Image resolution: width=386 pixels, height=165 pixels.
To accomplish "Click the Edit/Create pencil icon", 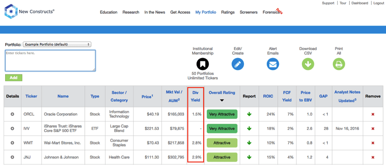I will 238,64.
